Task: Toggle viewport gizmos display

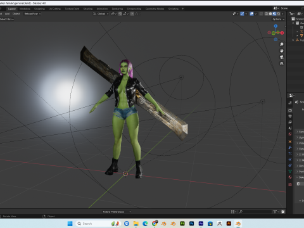Action: [x=242, y=14]
